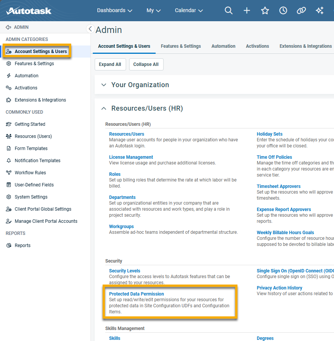The height and width of the screenshot is (341, 334).
Task: Collapse the admin sidebar with the chevron
Action: [x=90, y=28]
